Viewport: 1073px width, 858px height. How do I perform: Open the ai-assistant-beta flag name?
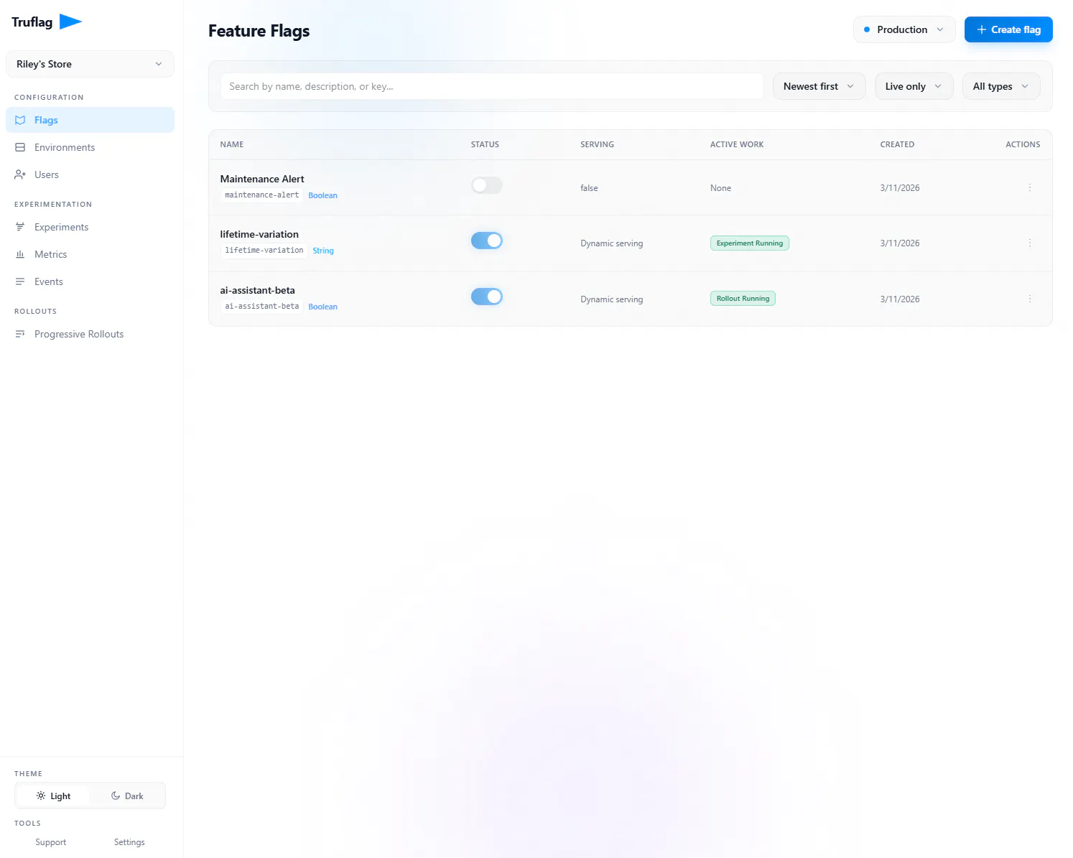(257, 290)
